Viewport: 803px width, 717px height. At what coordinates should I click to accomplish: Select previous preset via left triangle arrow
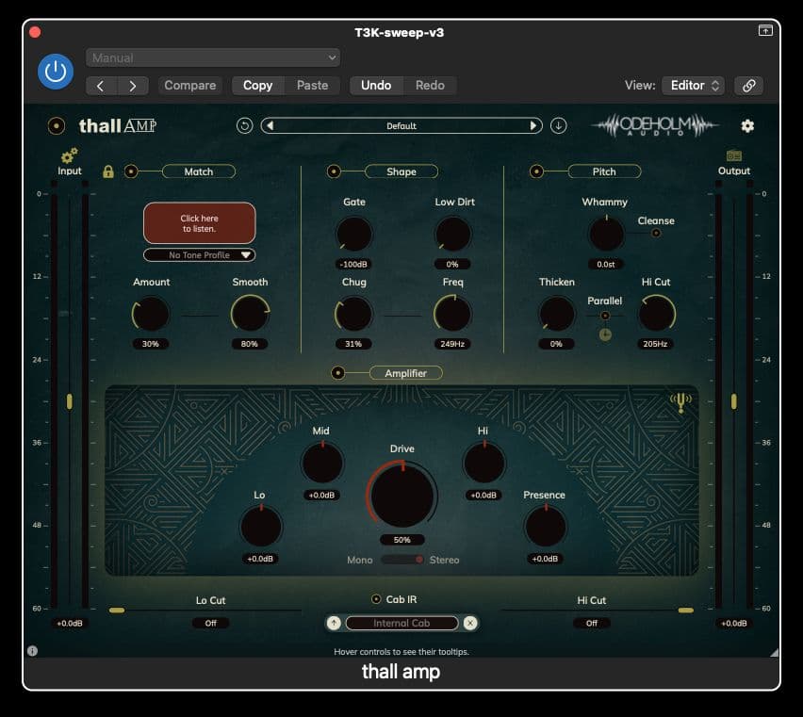pyautogui.click(x=270, y=125)
